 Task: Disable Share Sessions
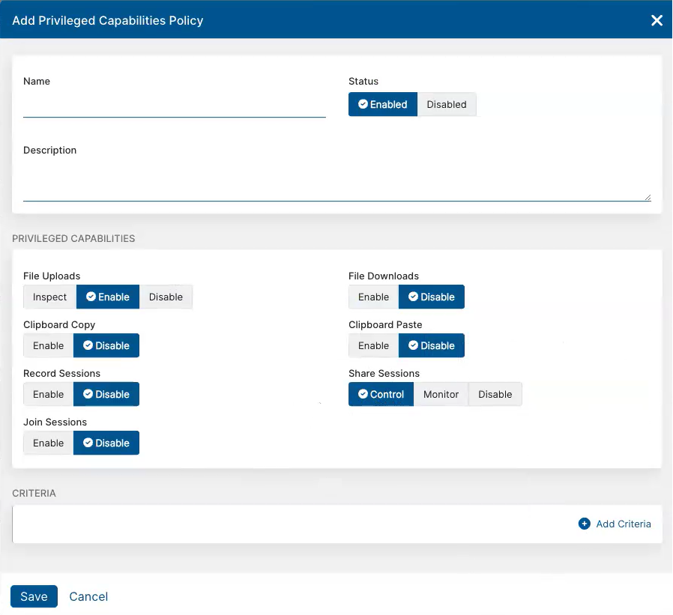[x=495, y=394]
